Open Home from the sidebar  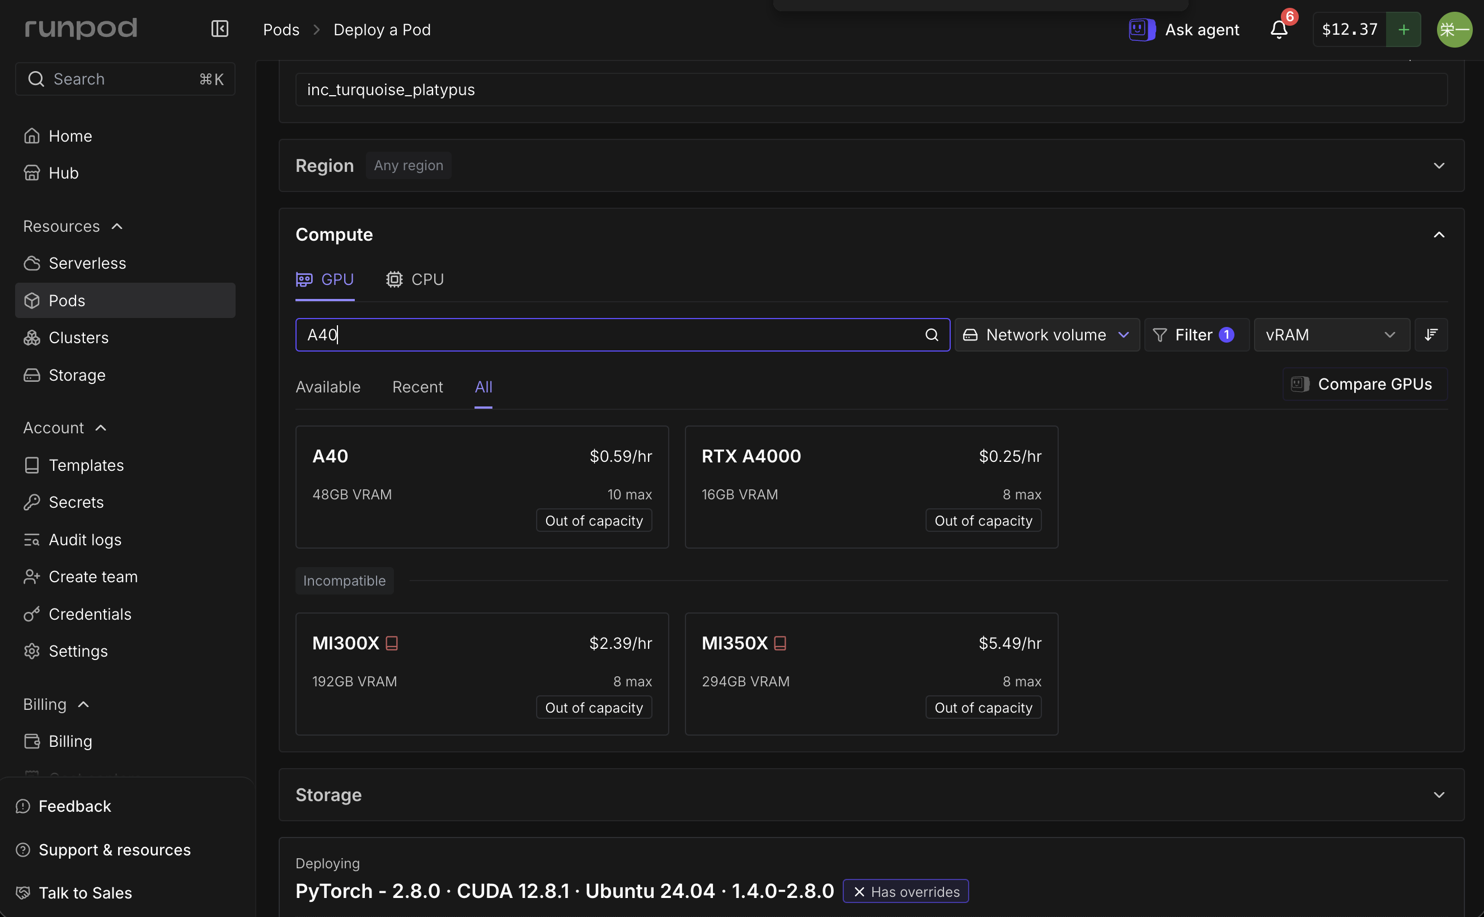pyautogui.click(x=125, y=136)
